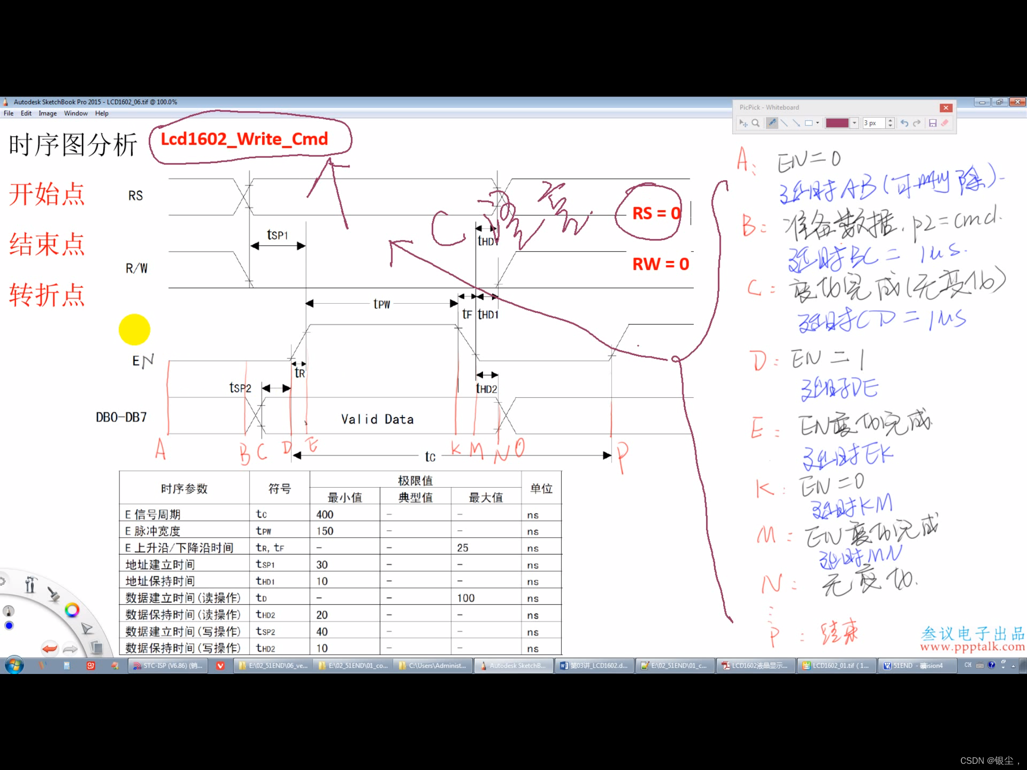Switch to Autodesk SketchB... taskbar button
This screenshot has height=770, width=1027.
point(514,666)
